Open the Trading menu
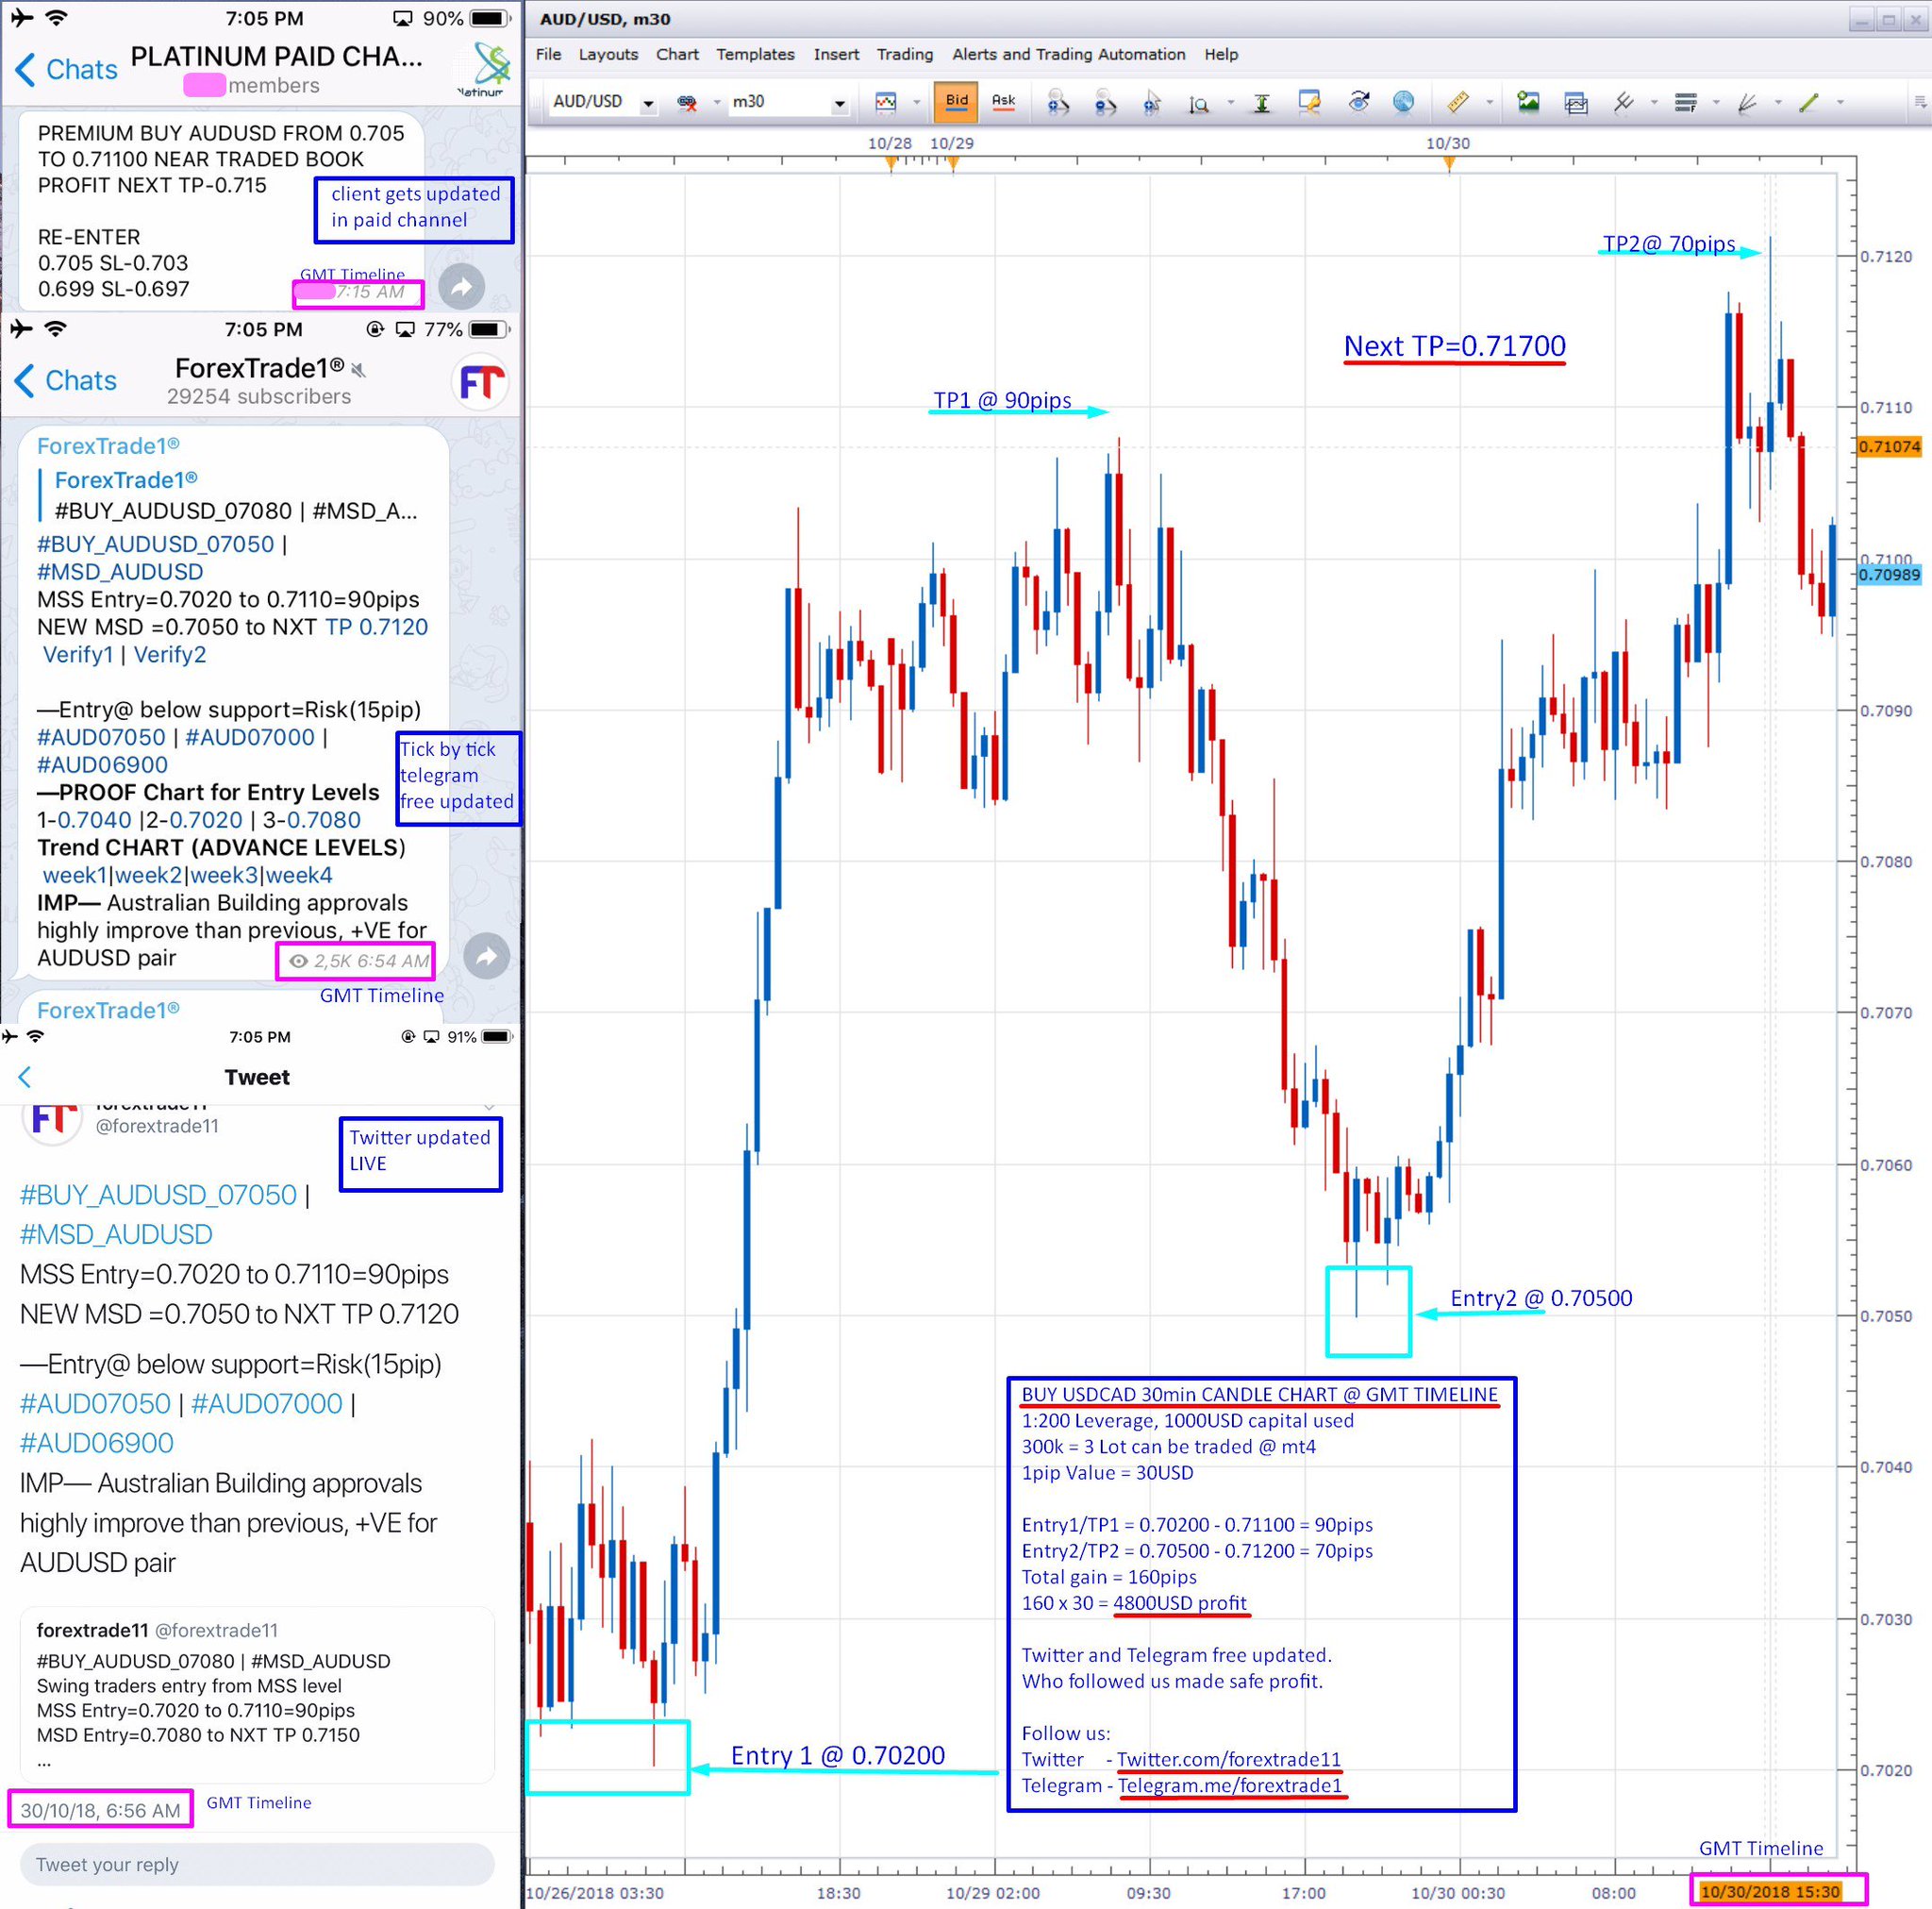1932x1909 pixels. tap(905, 54)
